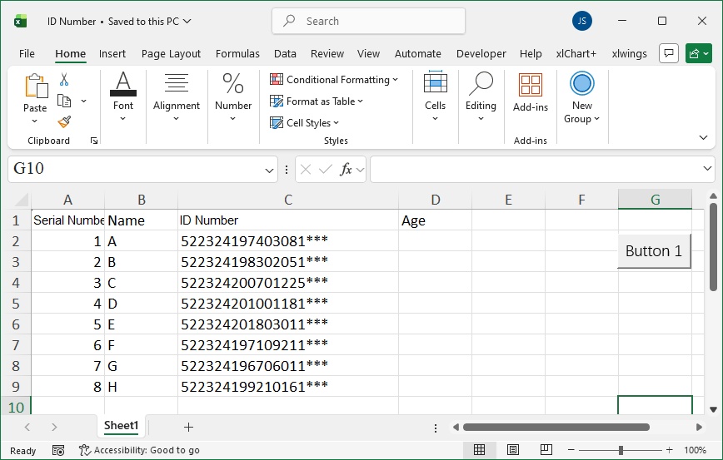Click the zoom slider handle
This screenshot has height=460, width=723.
(621, 450)
